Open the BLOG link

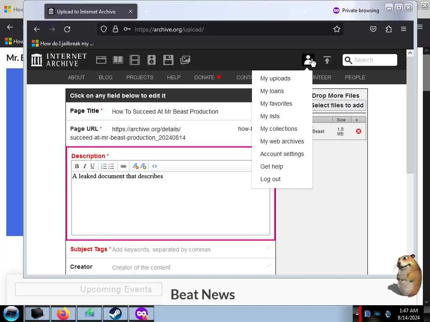pos(105,78)
